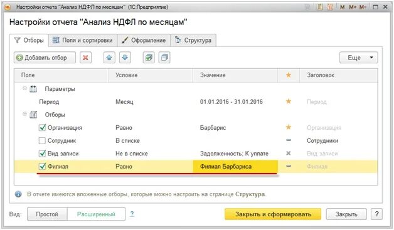Uncheck the Вид записи filter checkbox
Viewport: 394px width, 230px height.
pyautogui.click(x=42, y=153)
